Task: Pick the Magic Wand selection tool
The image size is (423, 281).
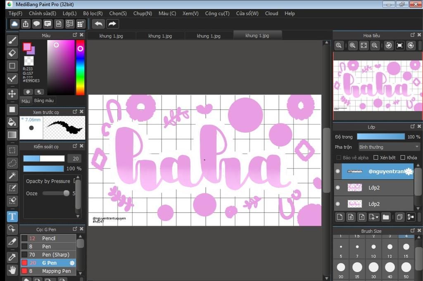Action: tap(12, 175)
